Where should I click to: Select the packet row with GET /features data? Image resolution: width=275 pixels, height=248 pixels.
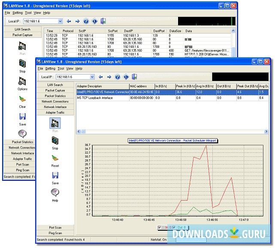[138, 50]
